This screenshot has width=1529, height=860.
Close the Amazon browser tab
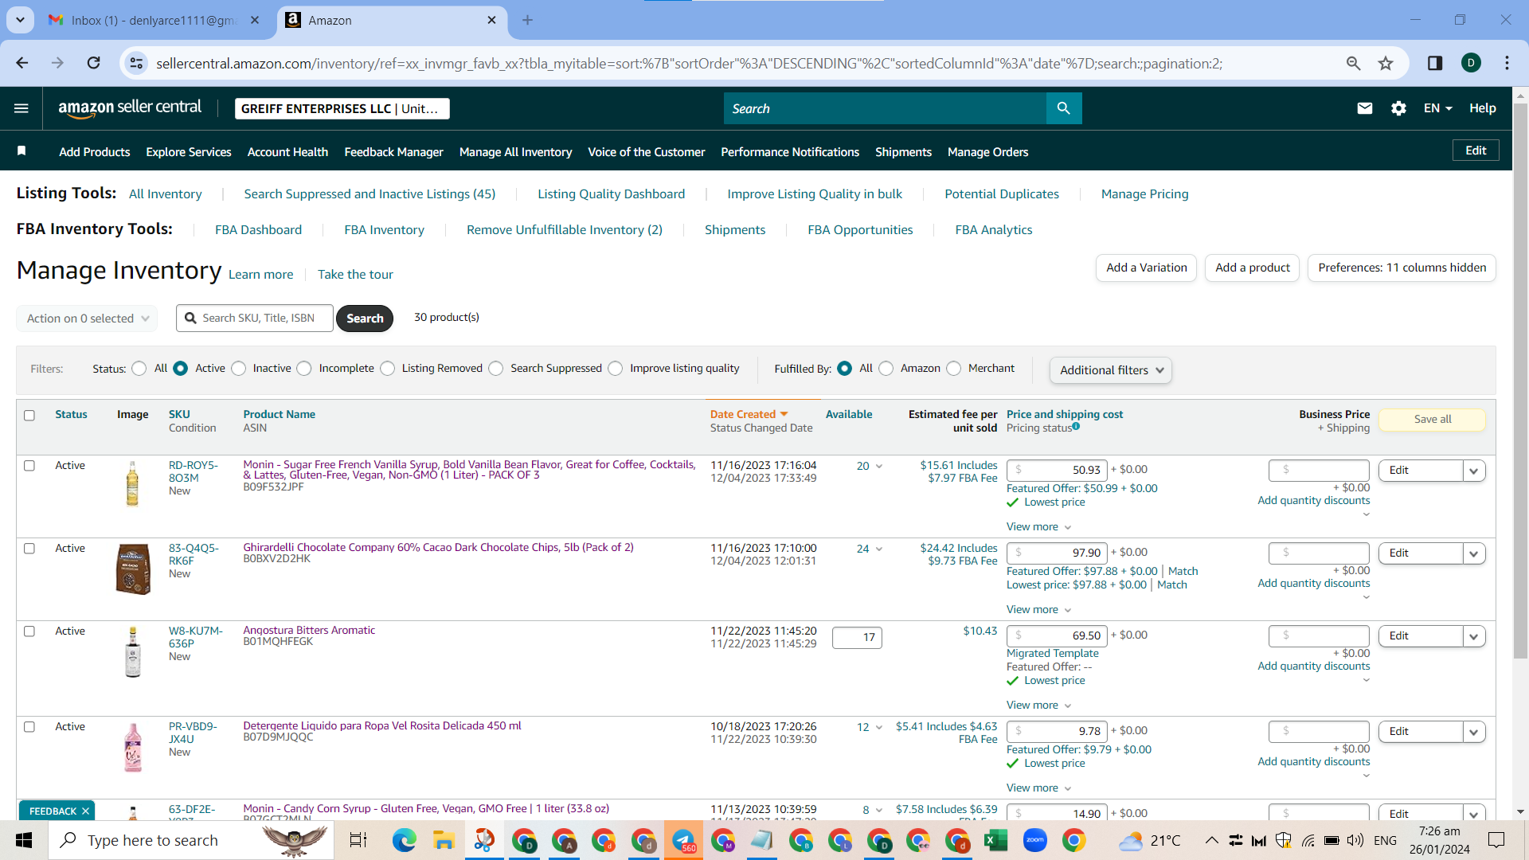pyautogui.click(x=491, y=20)
